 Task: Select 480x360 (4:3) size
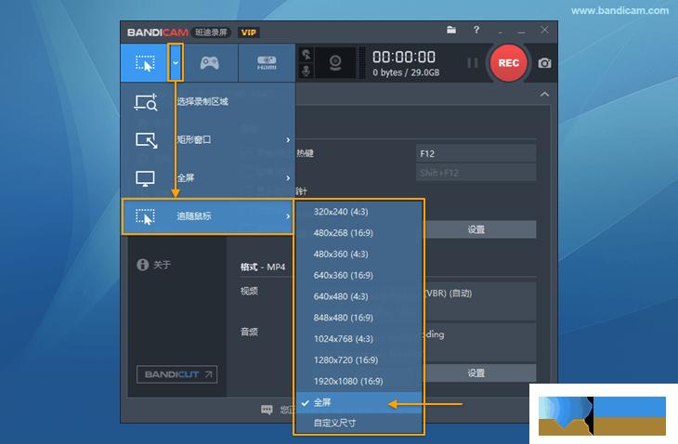pyautogui.click(x=359, y=254)
